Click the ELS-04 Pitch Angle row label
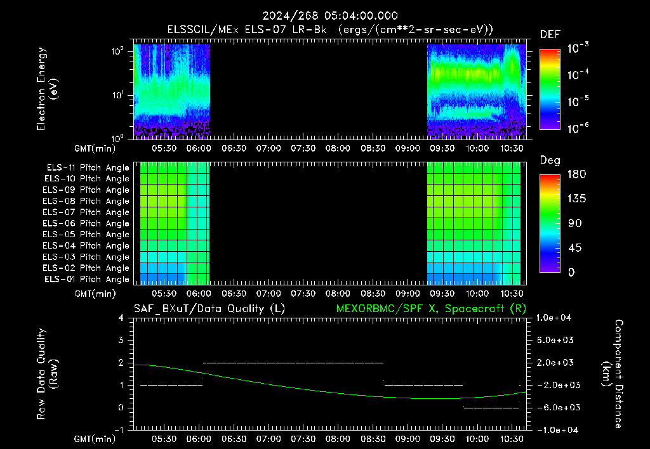This screenshot has height=449, width=650. coord(86,245)
